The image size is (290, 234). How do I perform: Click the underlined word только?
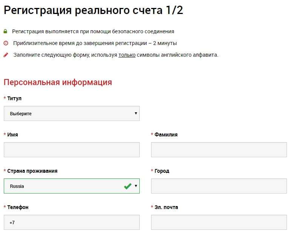click(x=127, y=55)
